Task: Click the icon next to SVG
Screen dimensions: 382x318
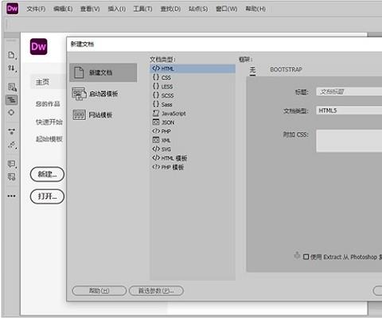Action: (x=156, y=149)
